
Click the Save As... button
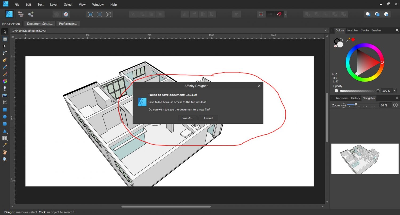click(x=187, y=118)
